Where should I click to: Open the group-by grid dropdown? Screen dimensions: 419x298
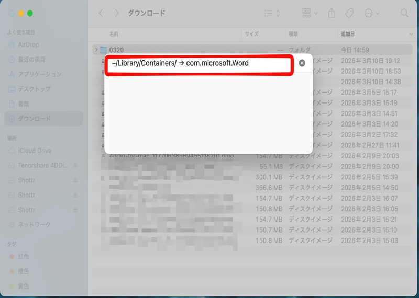pos(310,13)
